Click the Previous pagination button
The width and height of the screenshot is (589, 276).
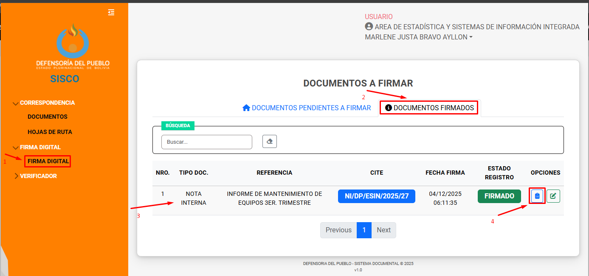(338, 230)
